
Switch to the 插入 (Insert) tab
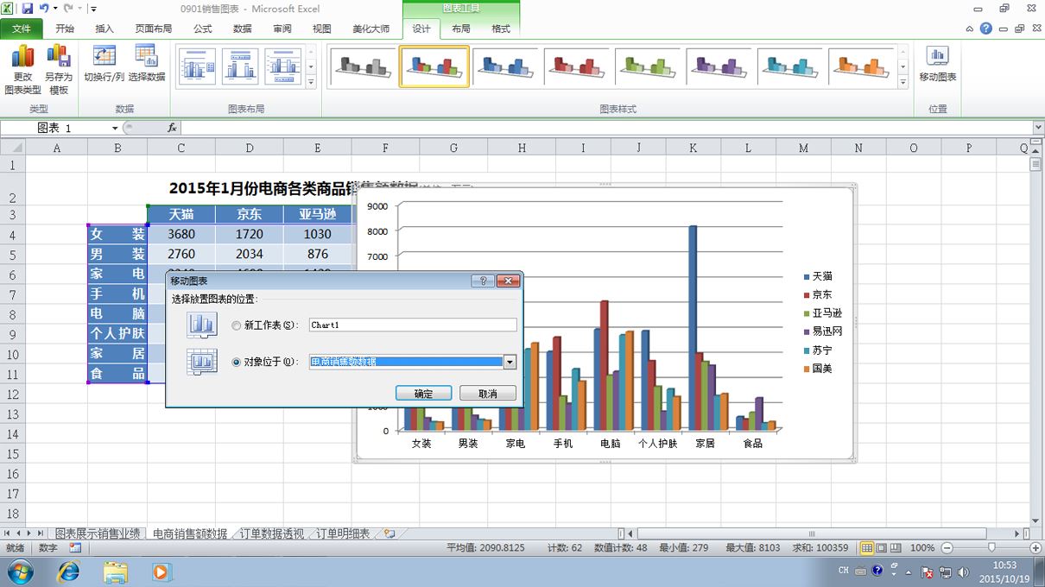[104, 28]
